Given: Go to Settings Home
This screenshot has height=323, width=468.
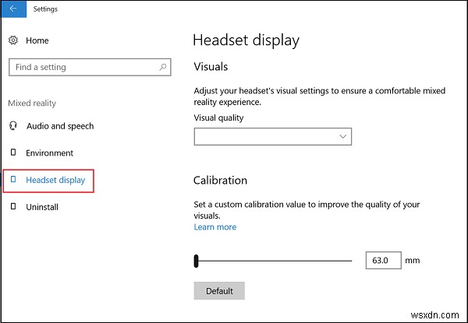Looking at the screenshot, I should click(x=37, y=40).
